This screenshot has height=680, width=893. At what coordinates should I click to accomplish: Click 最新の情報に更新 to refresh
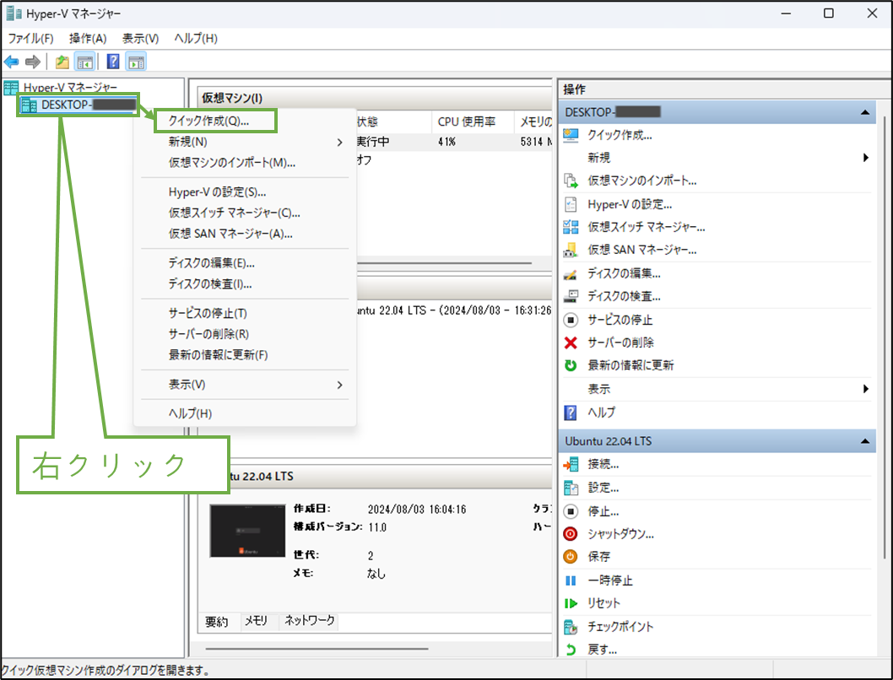[x=631, y=364]
